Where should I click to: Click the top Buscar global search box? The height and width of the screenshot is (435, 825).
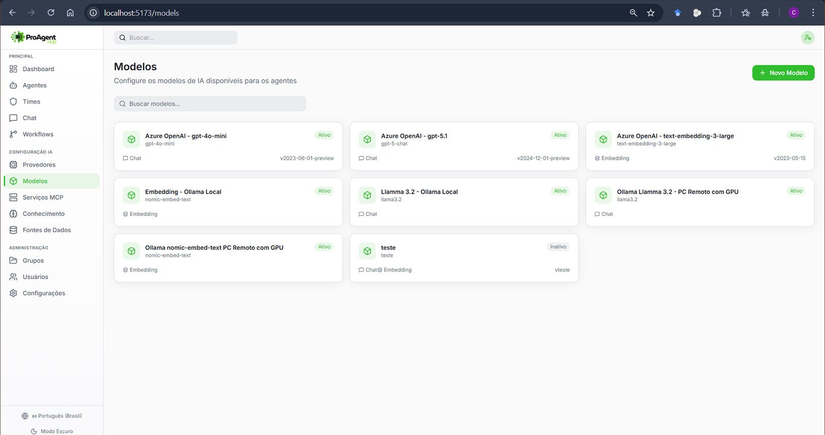click(176, 37)
